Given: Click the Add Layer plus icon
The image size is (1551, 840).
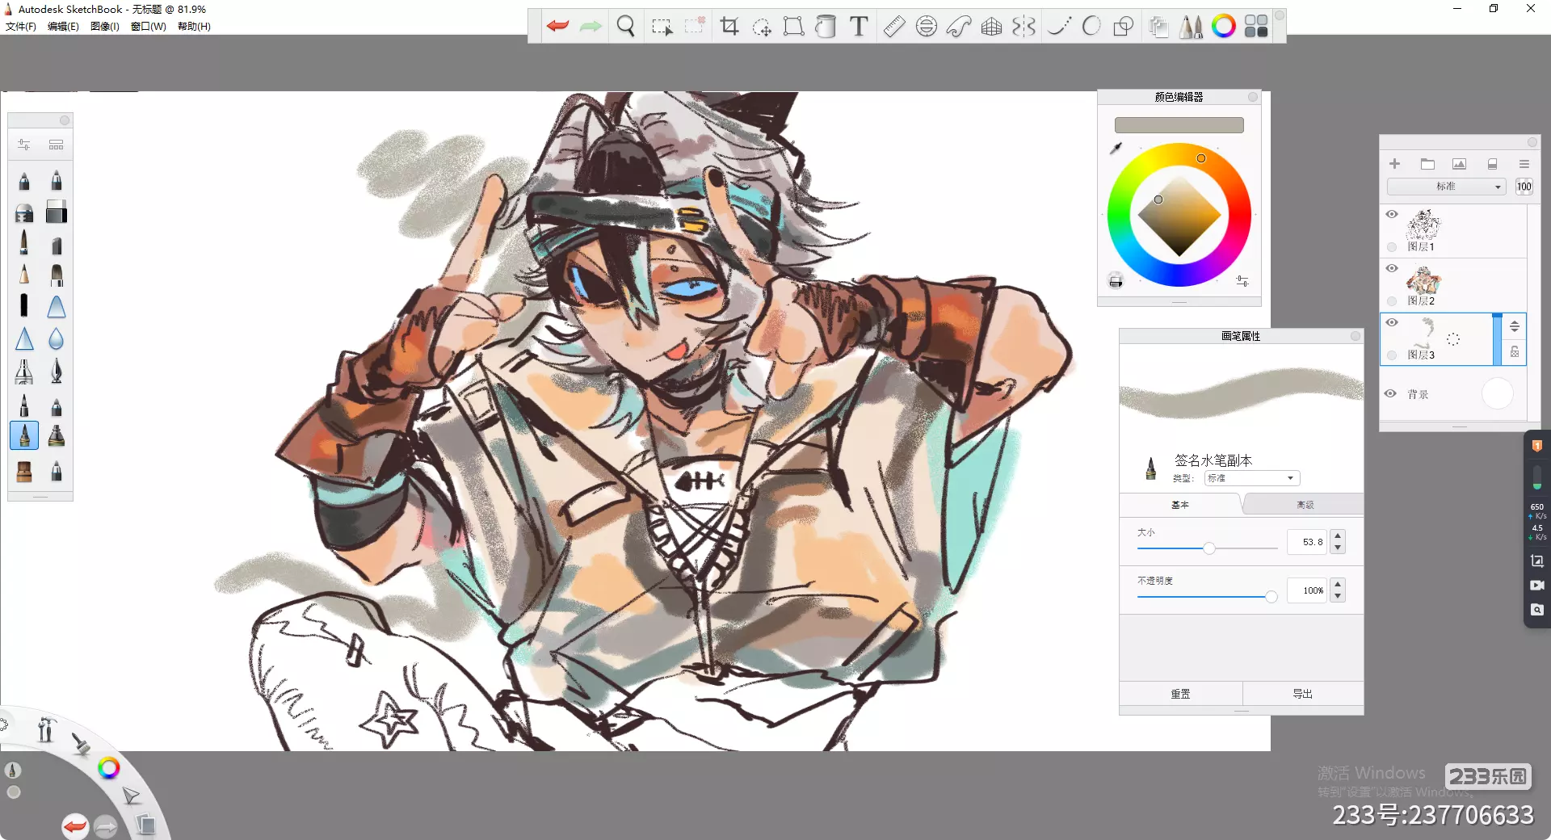Looking at the screenshot, I should click(x=1394, y=164).
